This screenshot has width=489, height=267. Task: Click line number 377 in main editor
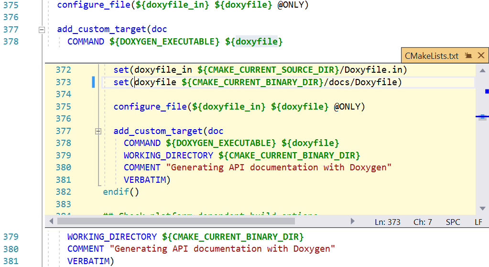pyautogui.click(x=11, y=30)
